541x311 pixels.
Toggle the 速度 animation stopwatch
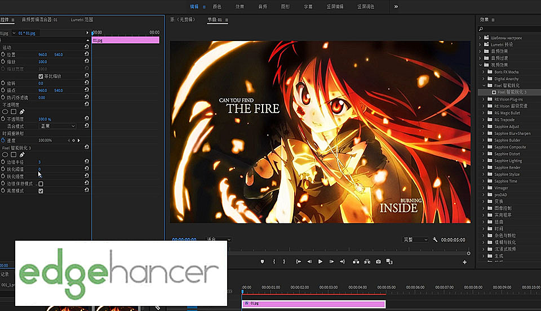(3, 141)
